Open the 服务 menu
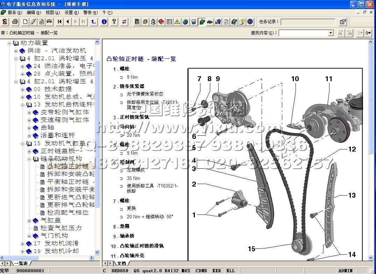The width and height of the screenshot is (376, 274). (13, 12)
